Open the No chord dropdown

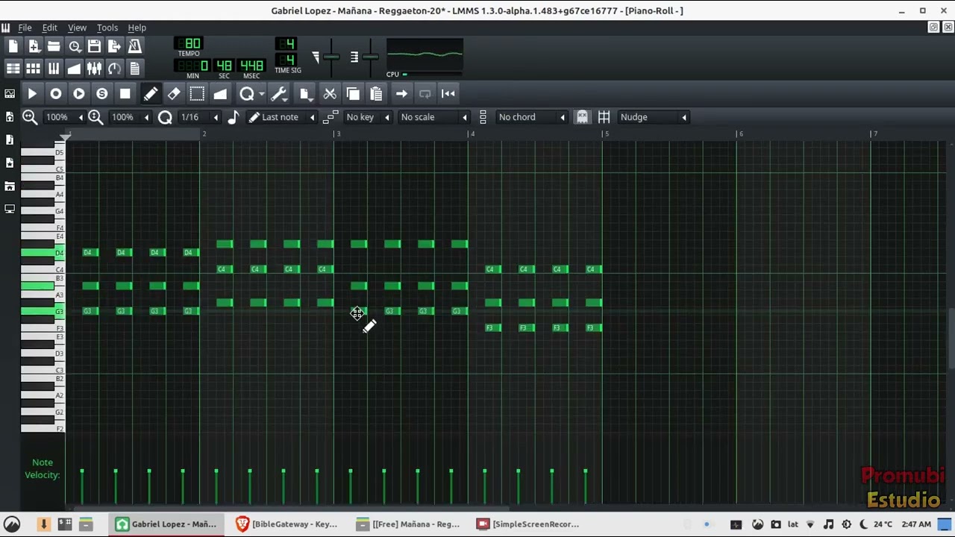532,117
